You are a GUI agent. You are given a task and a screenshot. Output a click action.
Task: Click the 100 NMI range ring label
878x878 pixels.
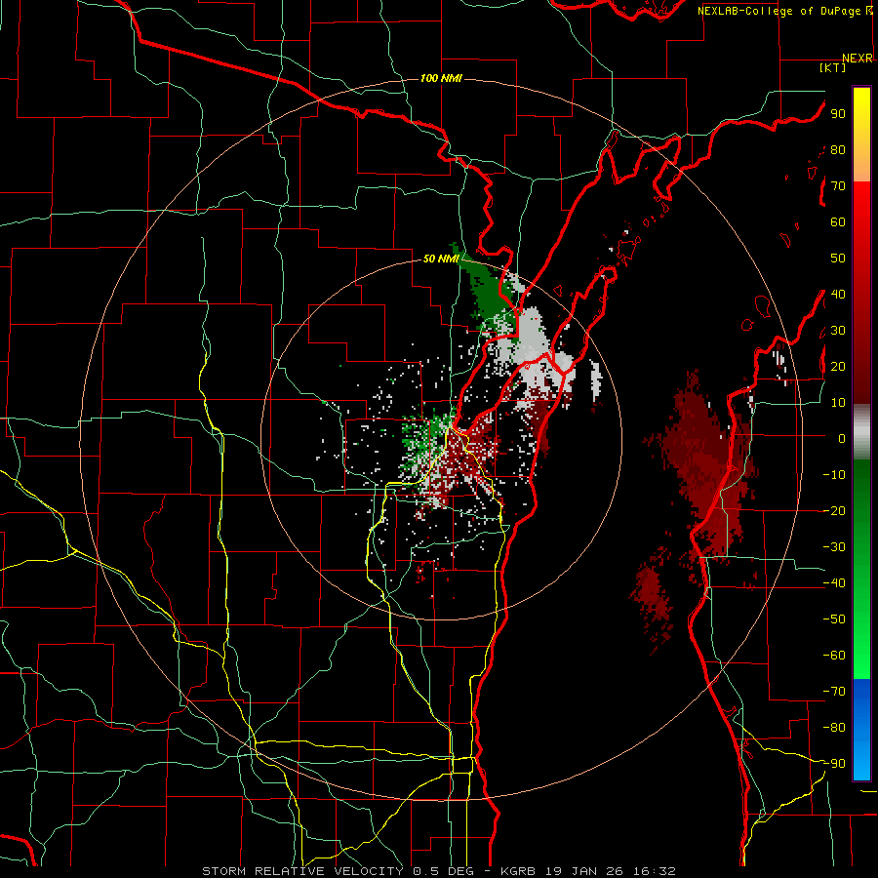tap(441, 78)
